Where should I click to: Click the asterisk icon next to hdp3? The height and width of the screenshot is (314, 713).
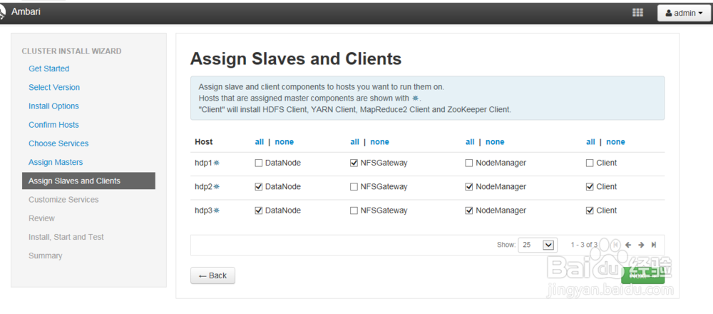[x=216, y=211]
